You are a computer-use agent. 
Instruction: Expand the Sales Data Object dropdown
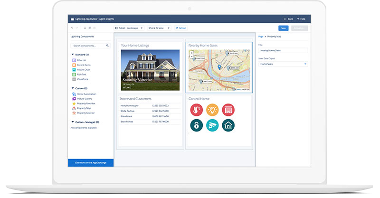(283, 64)
